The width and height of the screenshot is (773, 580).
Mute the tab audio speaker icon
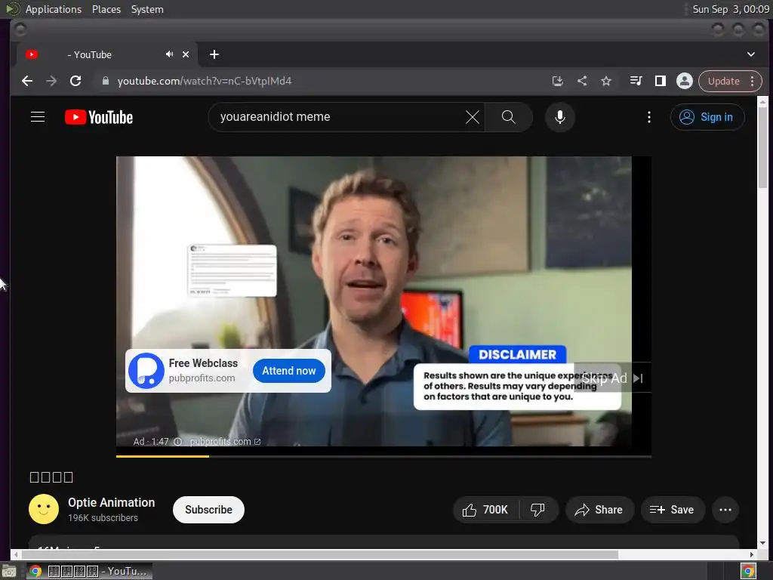pos(169,54)
